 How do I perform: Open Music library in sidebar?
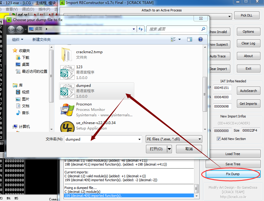point(23,113)
